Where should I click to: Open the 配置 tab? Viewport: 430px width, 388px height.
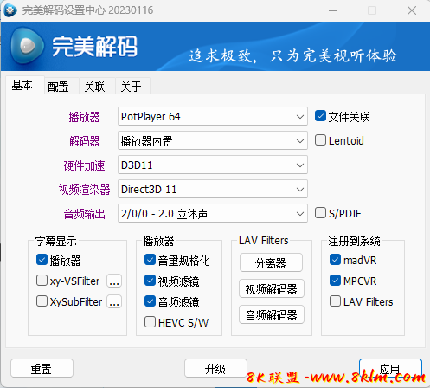[59, 87]
